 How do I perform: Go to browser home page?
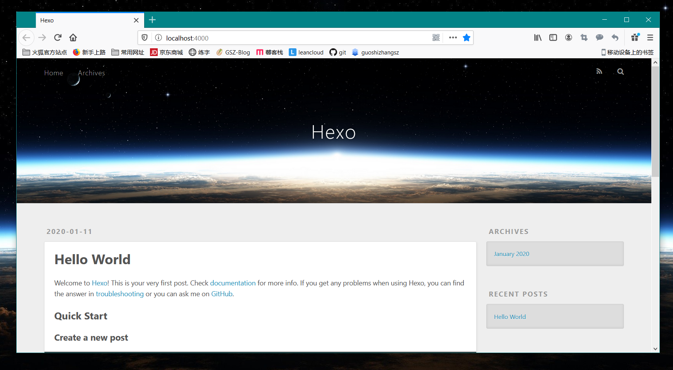point(73,37)
